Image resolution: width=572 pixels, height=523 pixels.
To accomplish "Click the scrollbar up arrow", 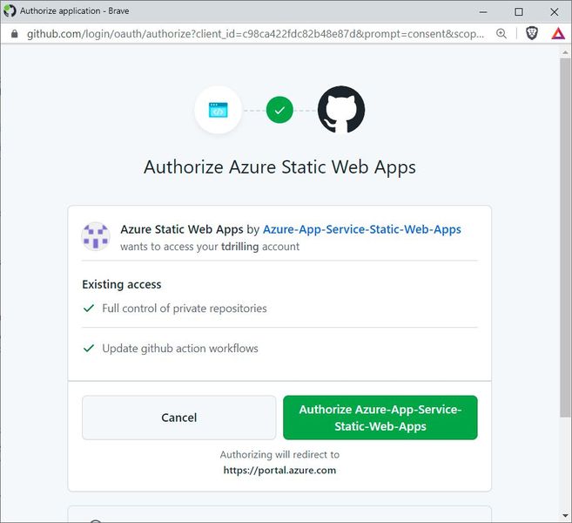I will [565, 53].
